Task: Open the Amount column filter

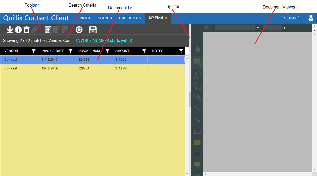Action: tap(144, 51)
